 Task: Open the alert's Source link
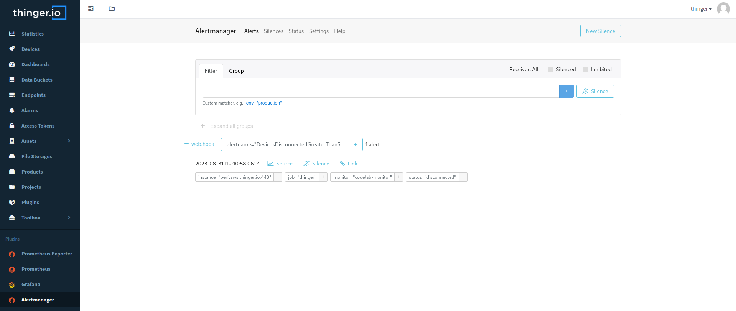280,164
